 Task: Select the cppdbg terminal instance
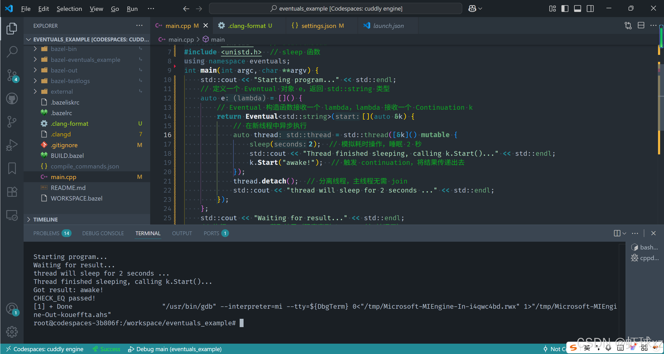[x=645, y=258]
